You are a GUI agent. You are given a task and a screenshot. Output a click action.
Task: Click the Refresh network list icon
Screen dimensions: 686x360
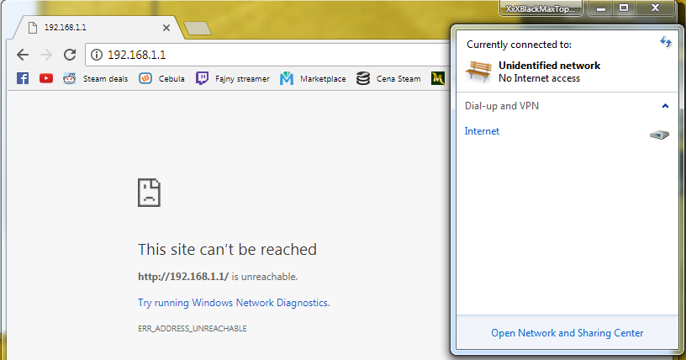coord(666,42)
